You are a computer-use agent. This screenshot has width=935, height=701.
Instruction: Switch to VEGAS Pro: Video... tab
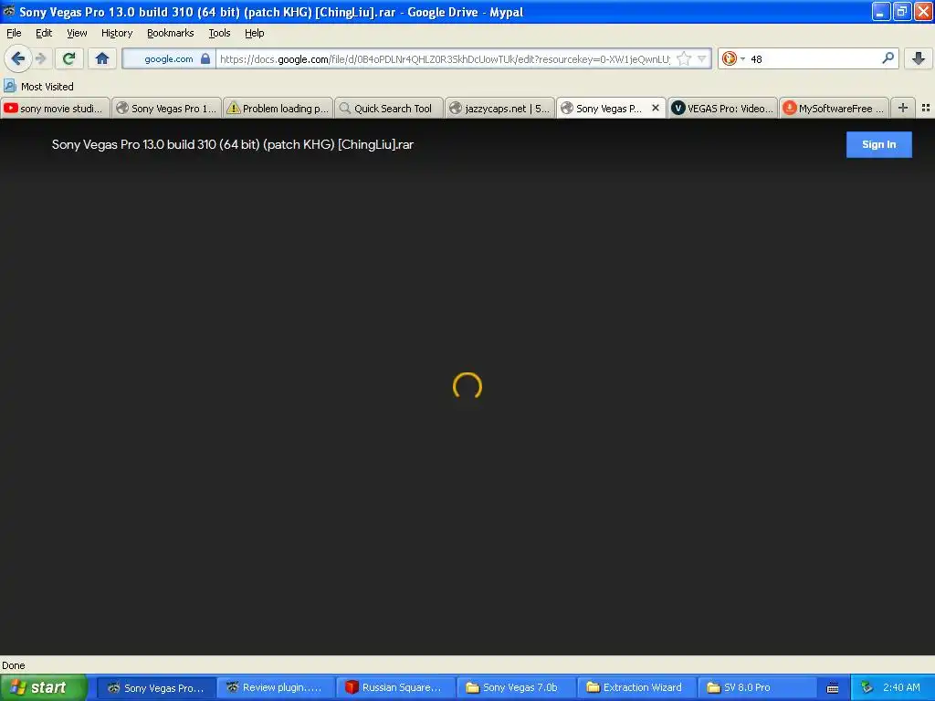[723, 108]
